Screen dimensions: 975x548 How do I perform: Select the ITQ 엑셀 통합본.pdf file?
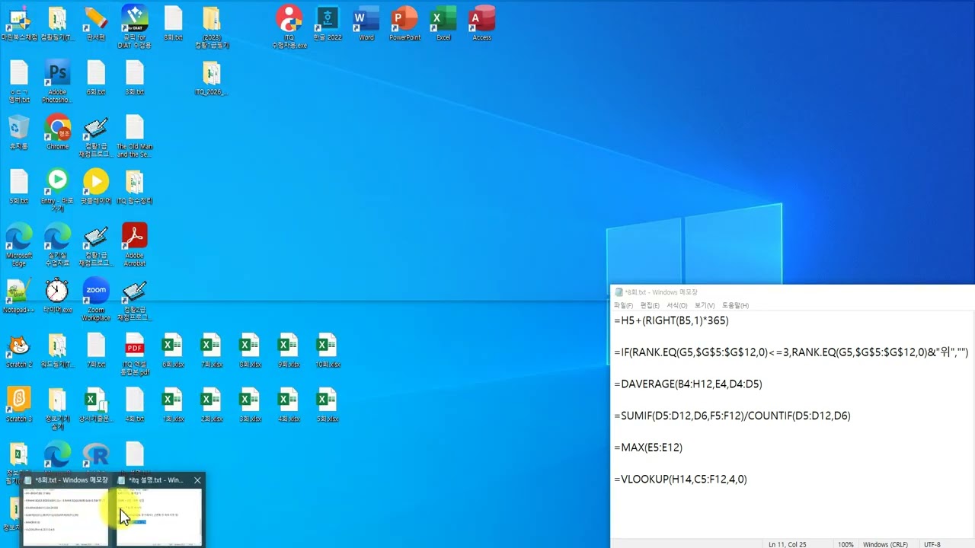click(x=135, y=354)
